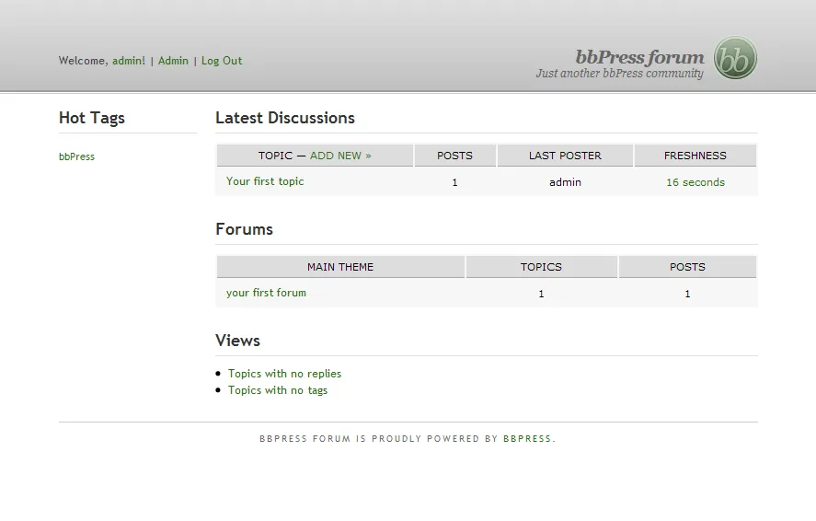
Task: Click the Hot Tags sidebar heading
Action: (x=92, y=118)
